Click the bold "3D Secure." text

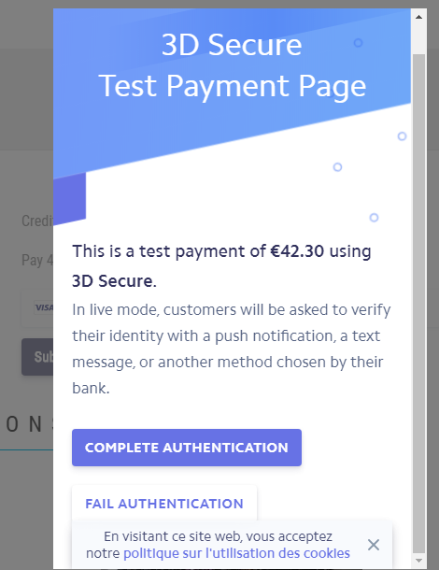[114, 281]
